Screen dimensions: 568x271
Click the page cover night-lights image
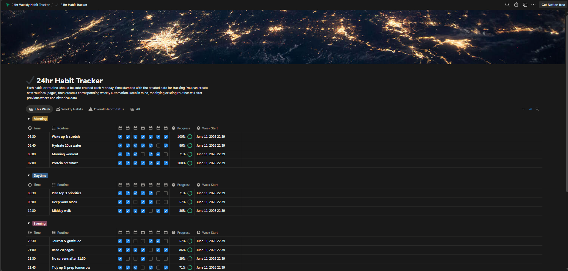tap(283, 37)
